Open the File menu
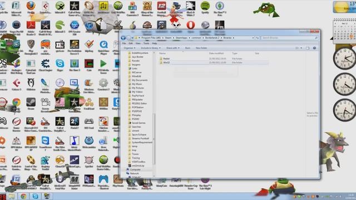The width and height of the screenshot is (356, 200). pyautogui.click(x=124, y=43)
